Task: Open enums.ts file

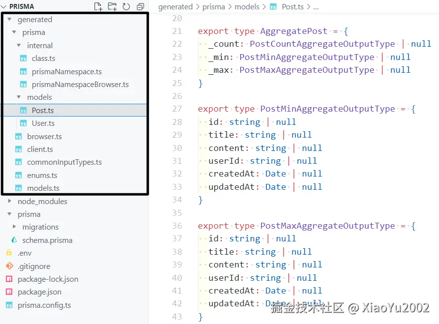Action: pos(42,176)
